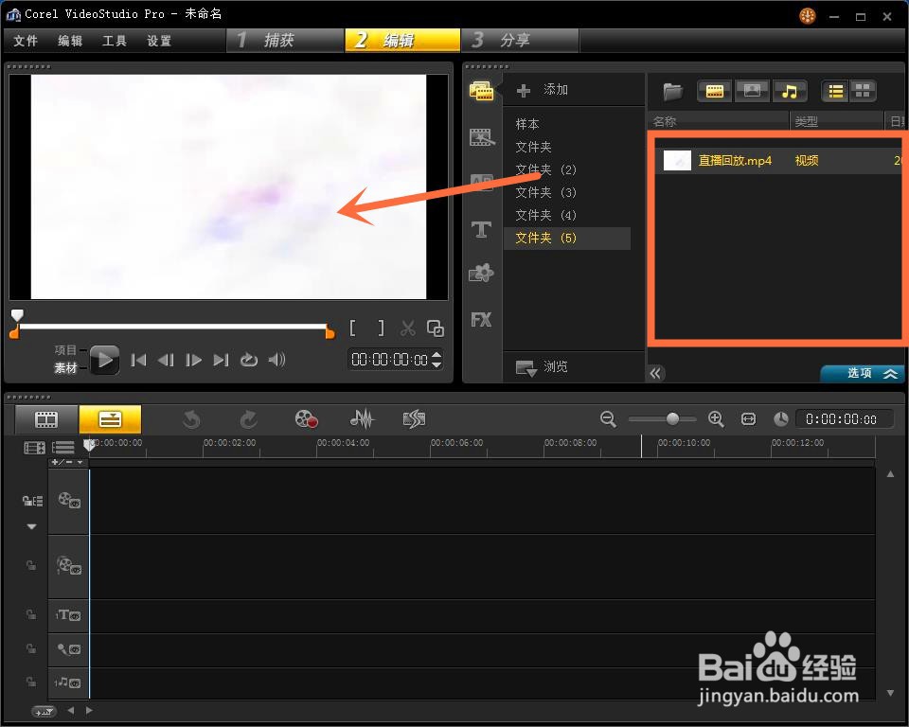Open the chapter/cue point menu
This screenshot has width=909, height=727.
(x=69, y=462)
